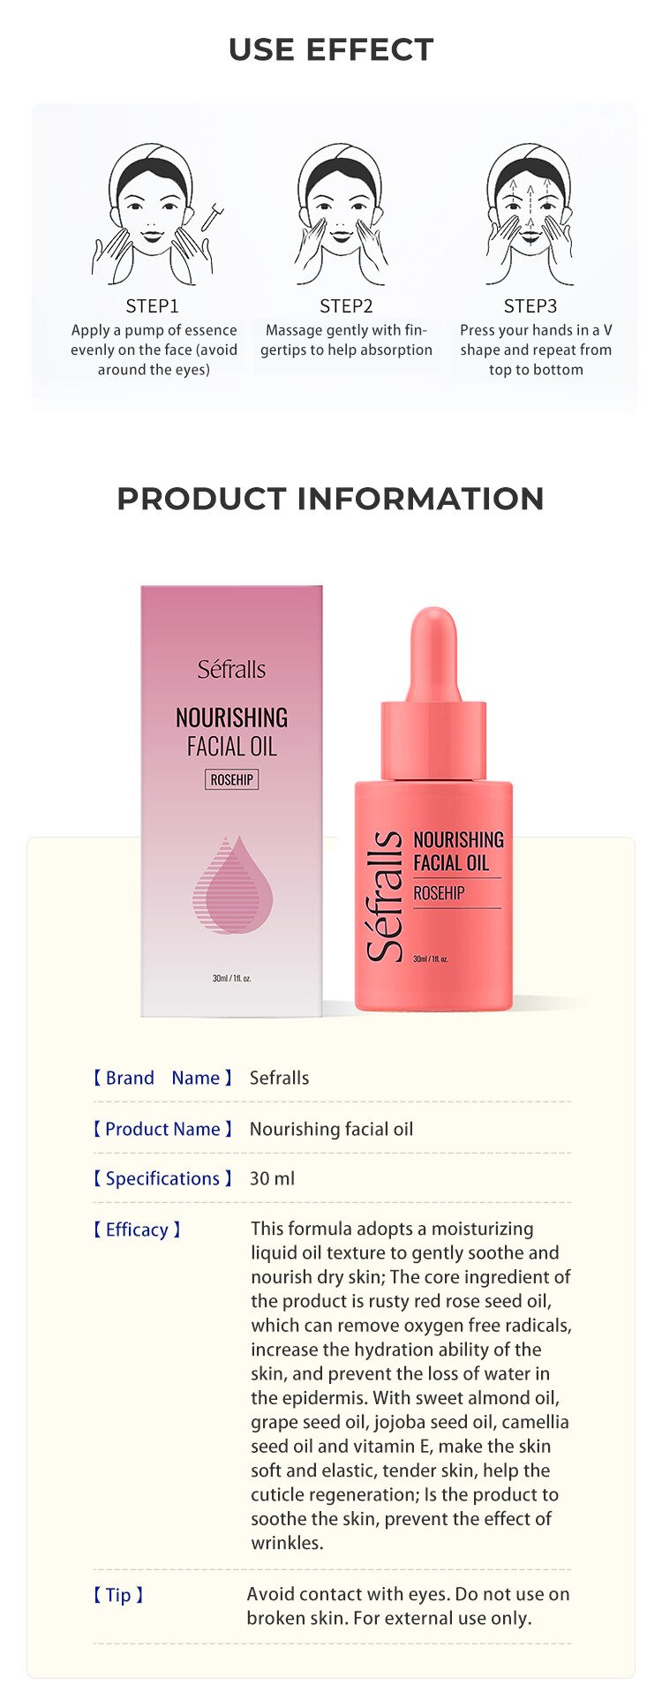Click the Product Name label
Viewport: 662px width, 1707px height.
tap(162, 1129)
